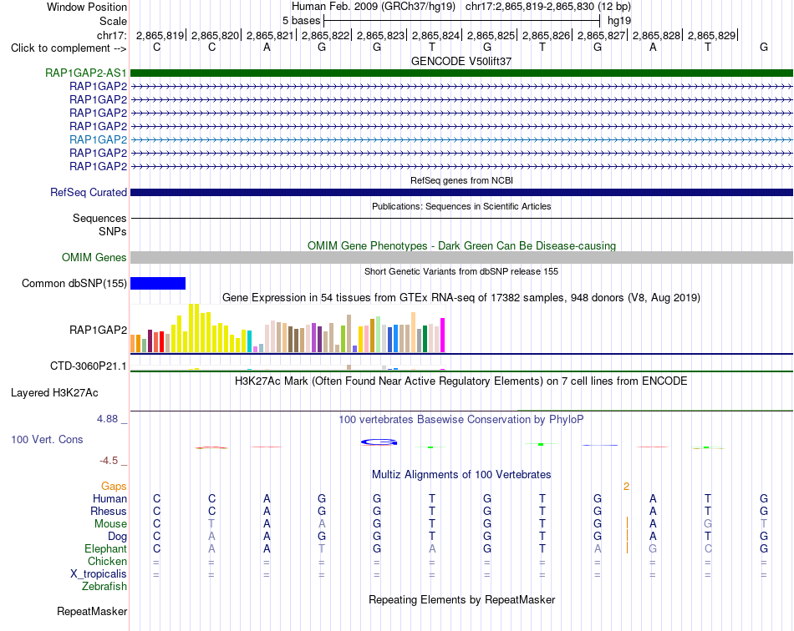Viewport: 794px width, 631px height.
Task: Click the X_tropicalis species label
Action: pos(99,574)
